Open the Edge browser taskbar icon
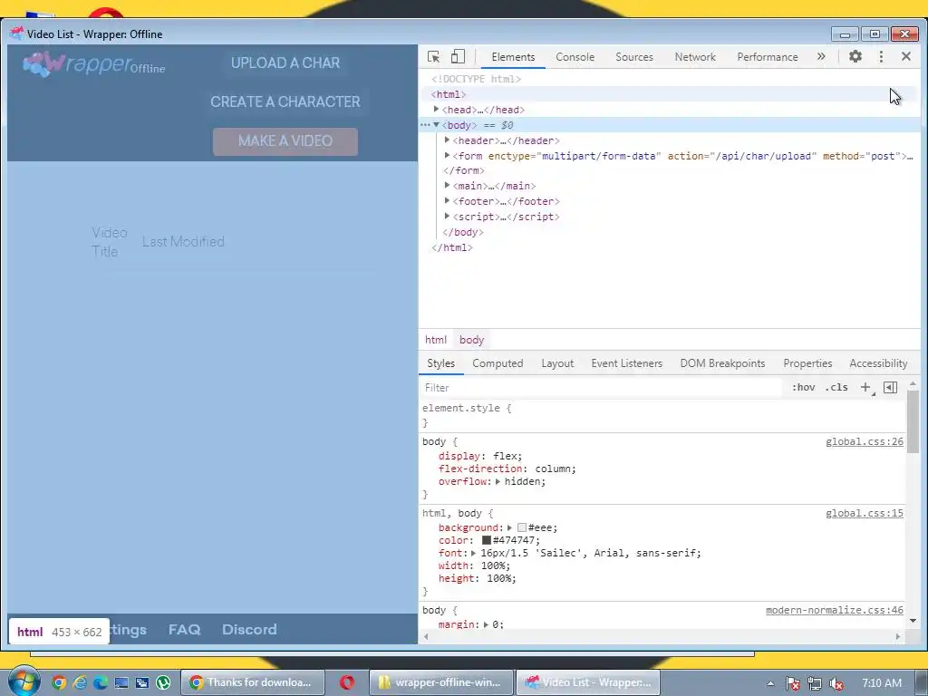The width and height of the screenshot is (928, 696). coord(101,682)
